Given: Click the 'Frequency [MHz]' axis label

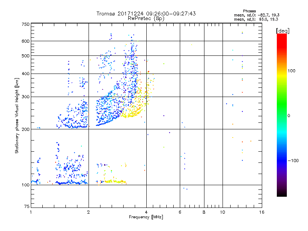Looking at the screenshot, I should 146,217.
